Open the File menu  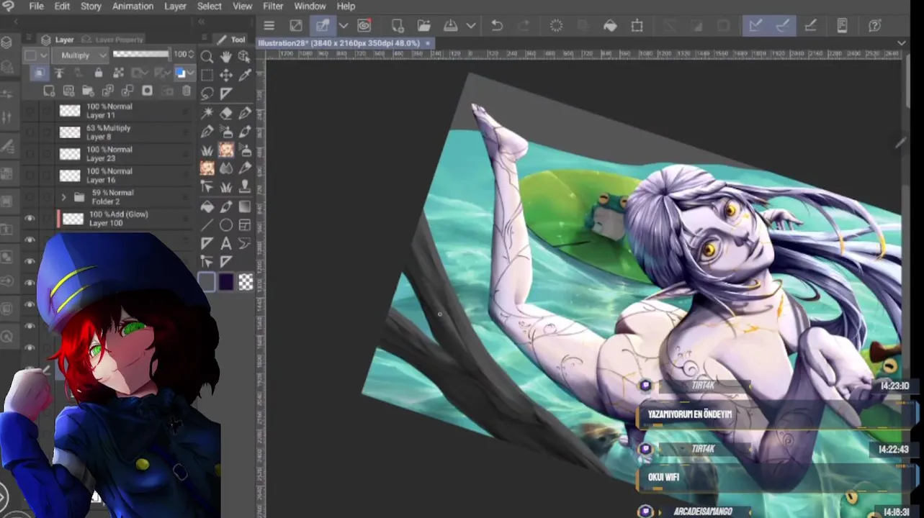[36, 6]
